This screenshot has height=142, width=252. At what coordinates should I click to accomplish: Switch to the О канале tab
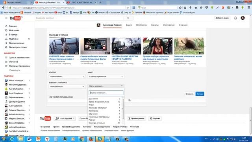183,25
